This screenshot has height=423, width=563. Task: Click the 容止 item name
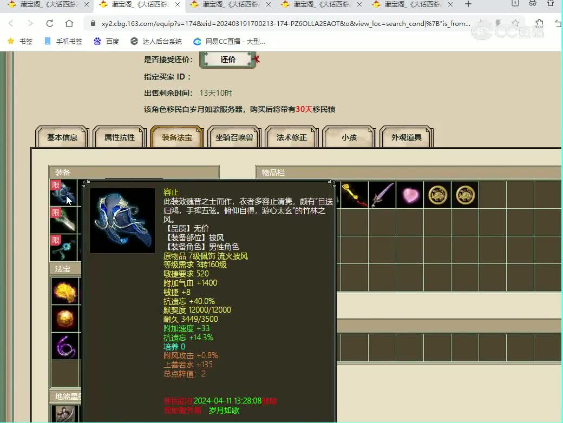pyautogui.click(x=171, y=192)
